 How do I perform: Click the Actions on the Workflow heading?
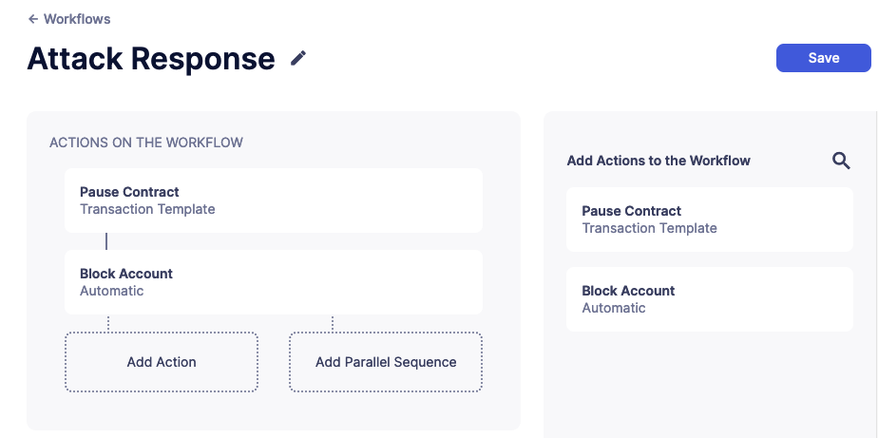[x=146, y=143]
